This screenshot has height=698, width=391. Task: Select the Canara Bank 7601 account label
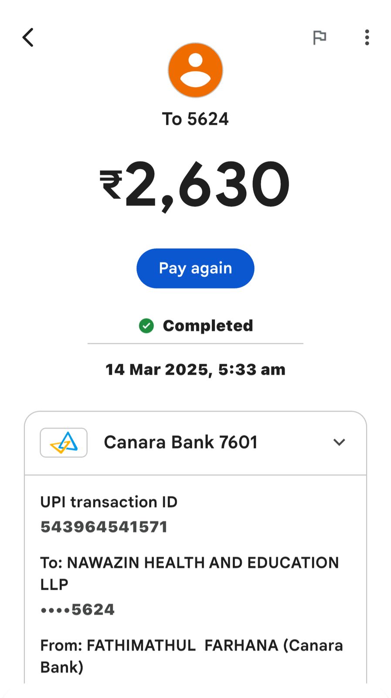(180, 442)
